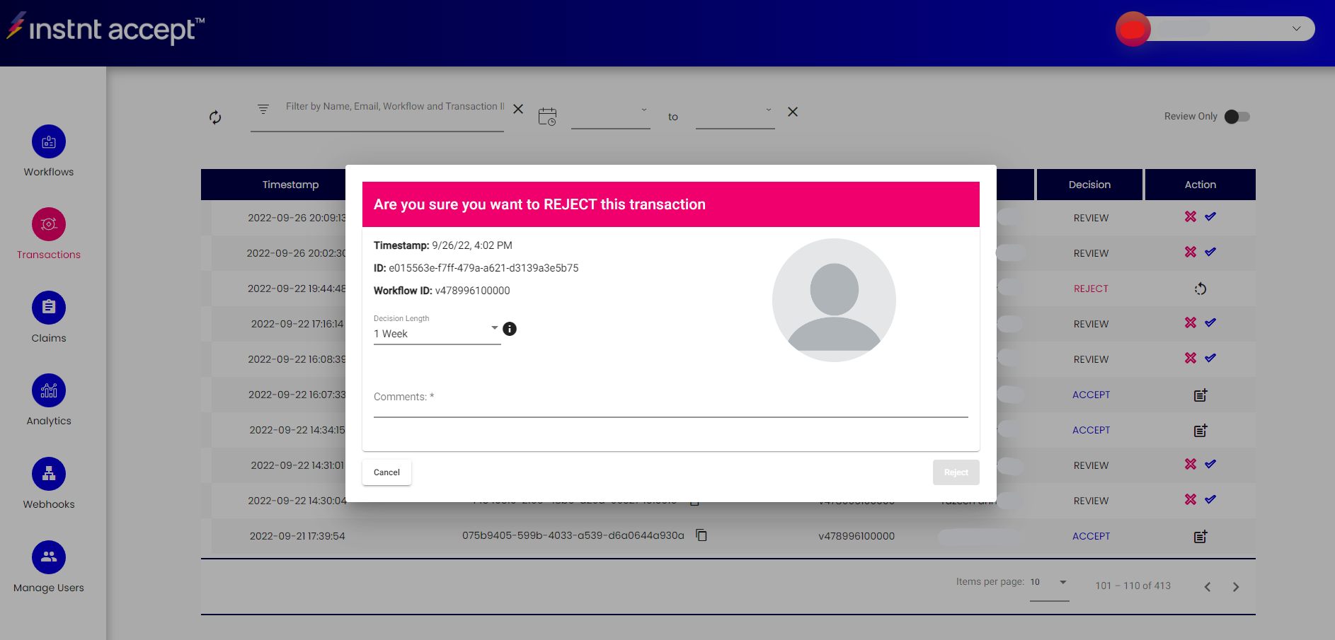
Task: Click the refresh transactions icon
Action: point(215,117)
